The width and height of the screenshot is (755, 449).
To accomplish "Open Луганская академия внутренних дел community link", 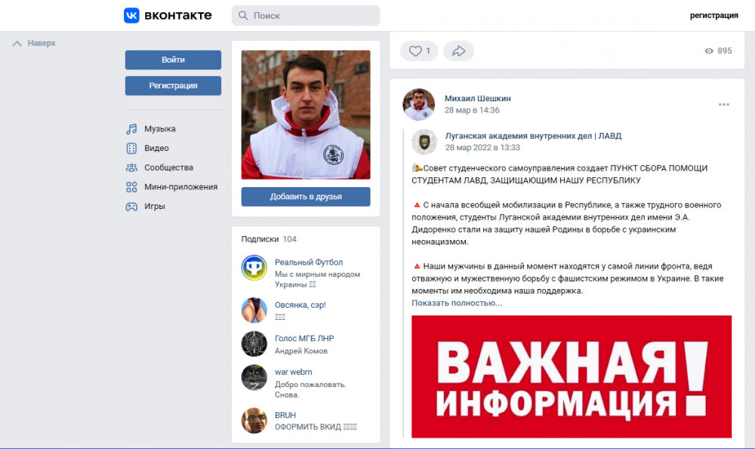I will click(533, 136).
